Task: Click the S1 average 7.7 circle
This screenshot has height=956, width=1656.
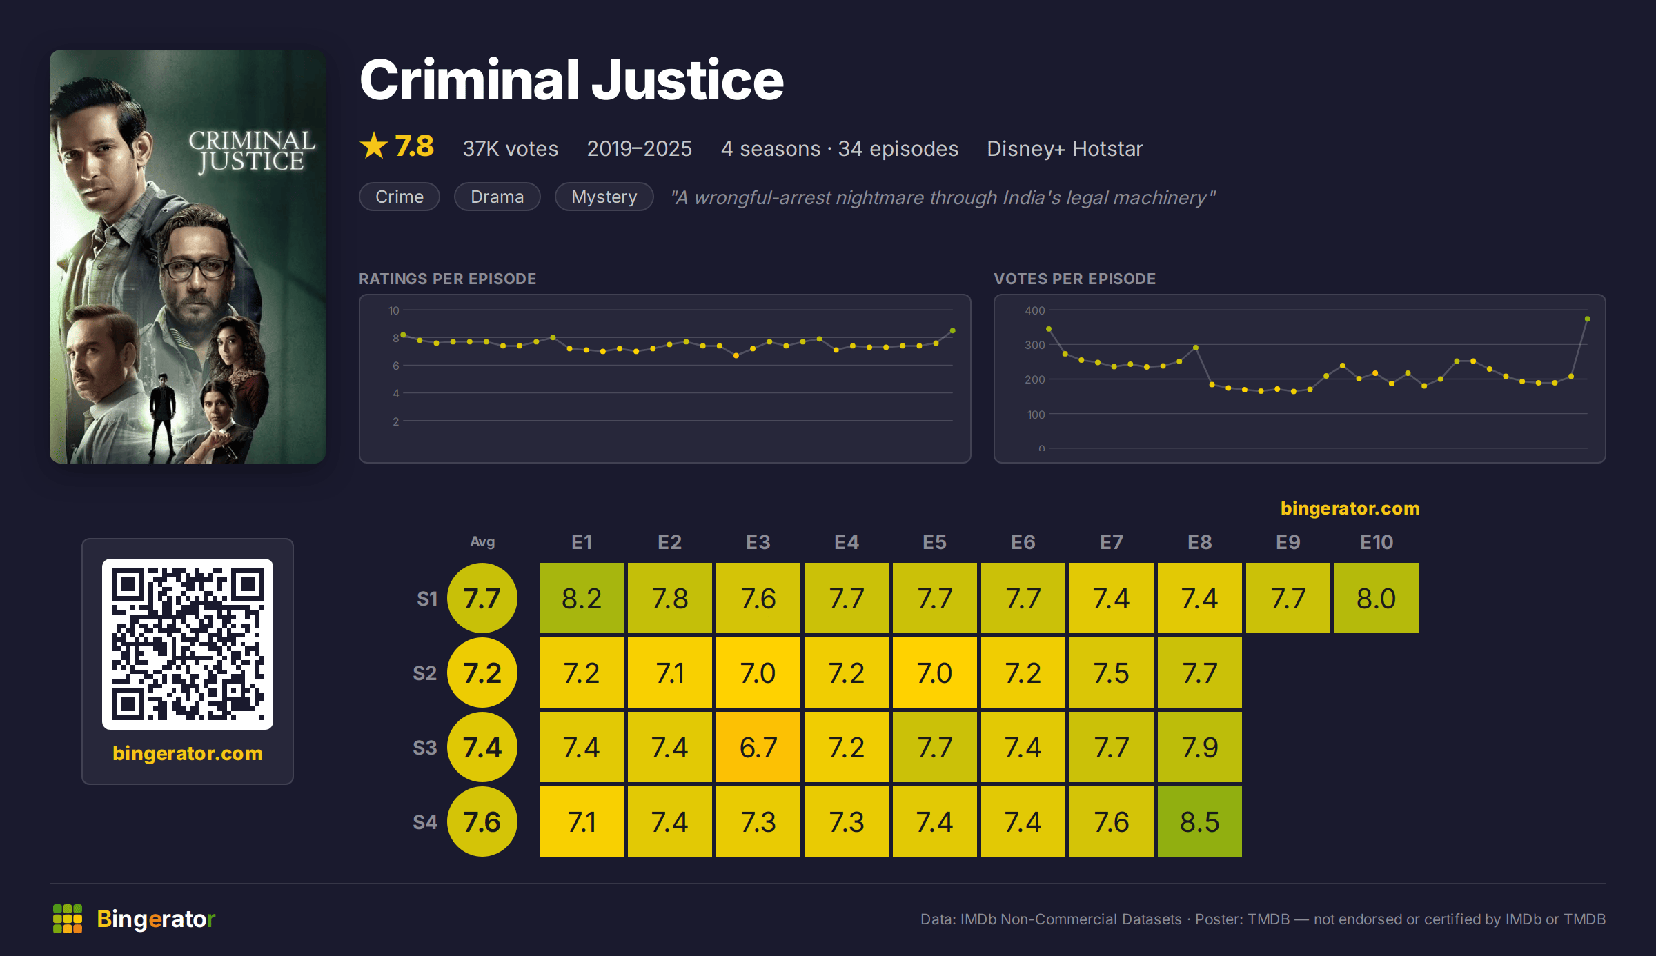Action: pyautogui.click(x=482, y=598)
